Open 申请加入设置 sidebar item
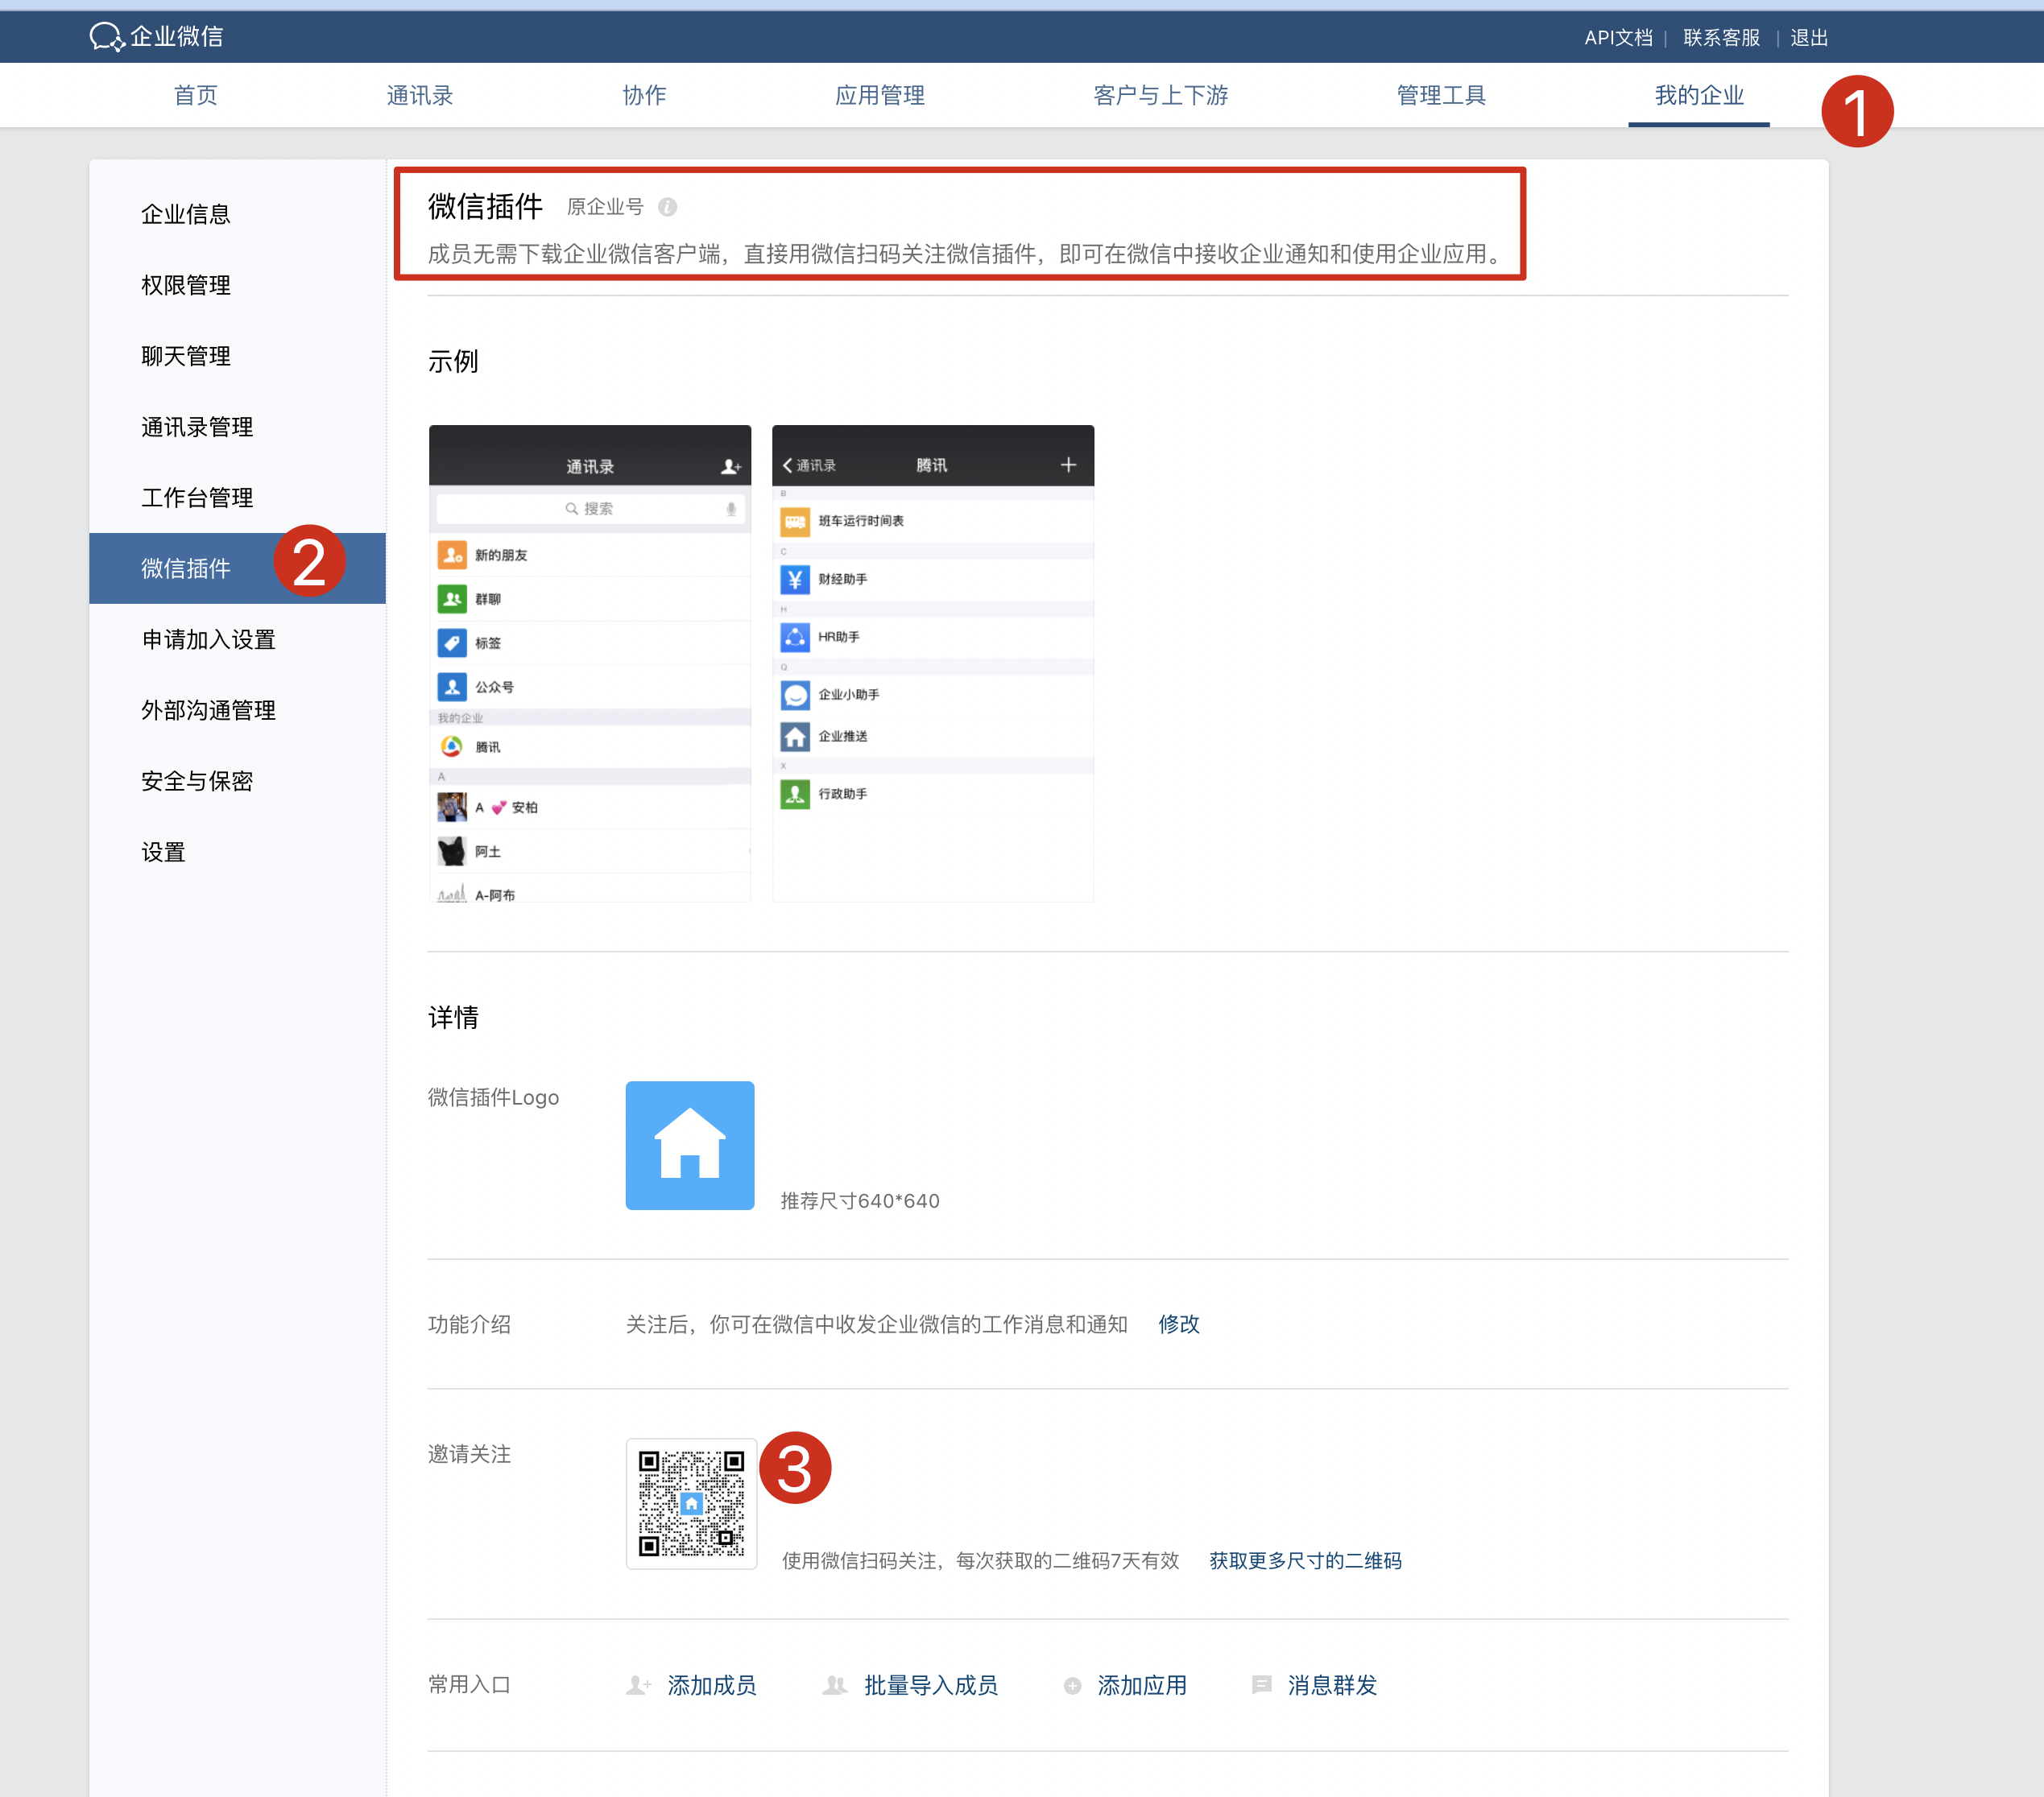This screenshot has width=2044, height=1797. [208, 638]
